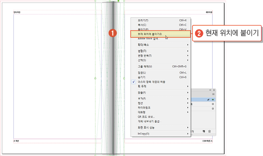Choose 그룹 해제(U) ungroup command
The image size is (263, 156).
point(161,66)
